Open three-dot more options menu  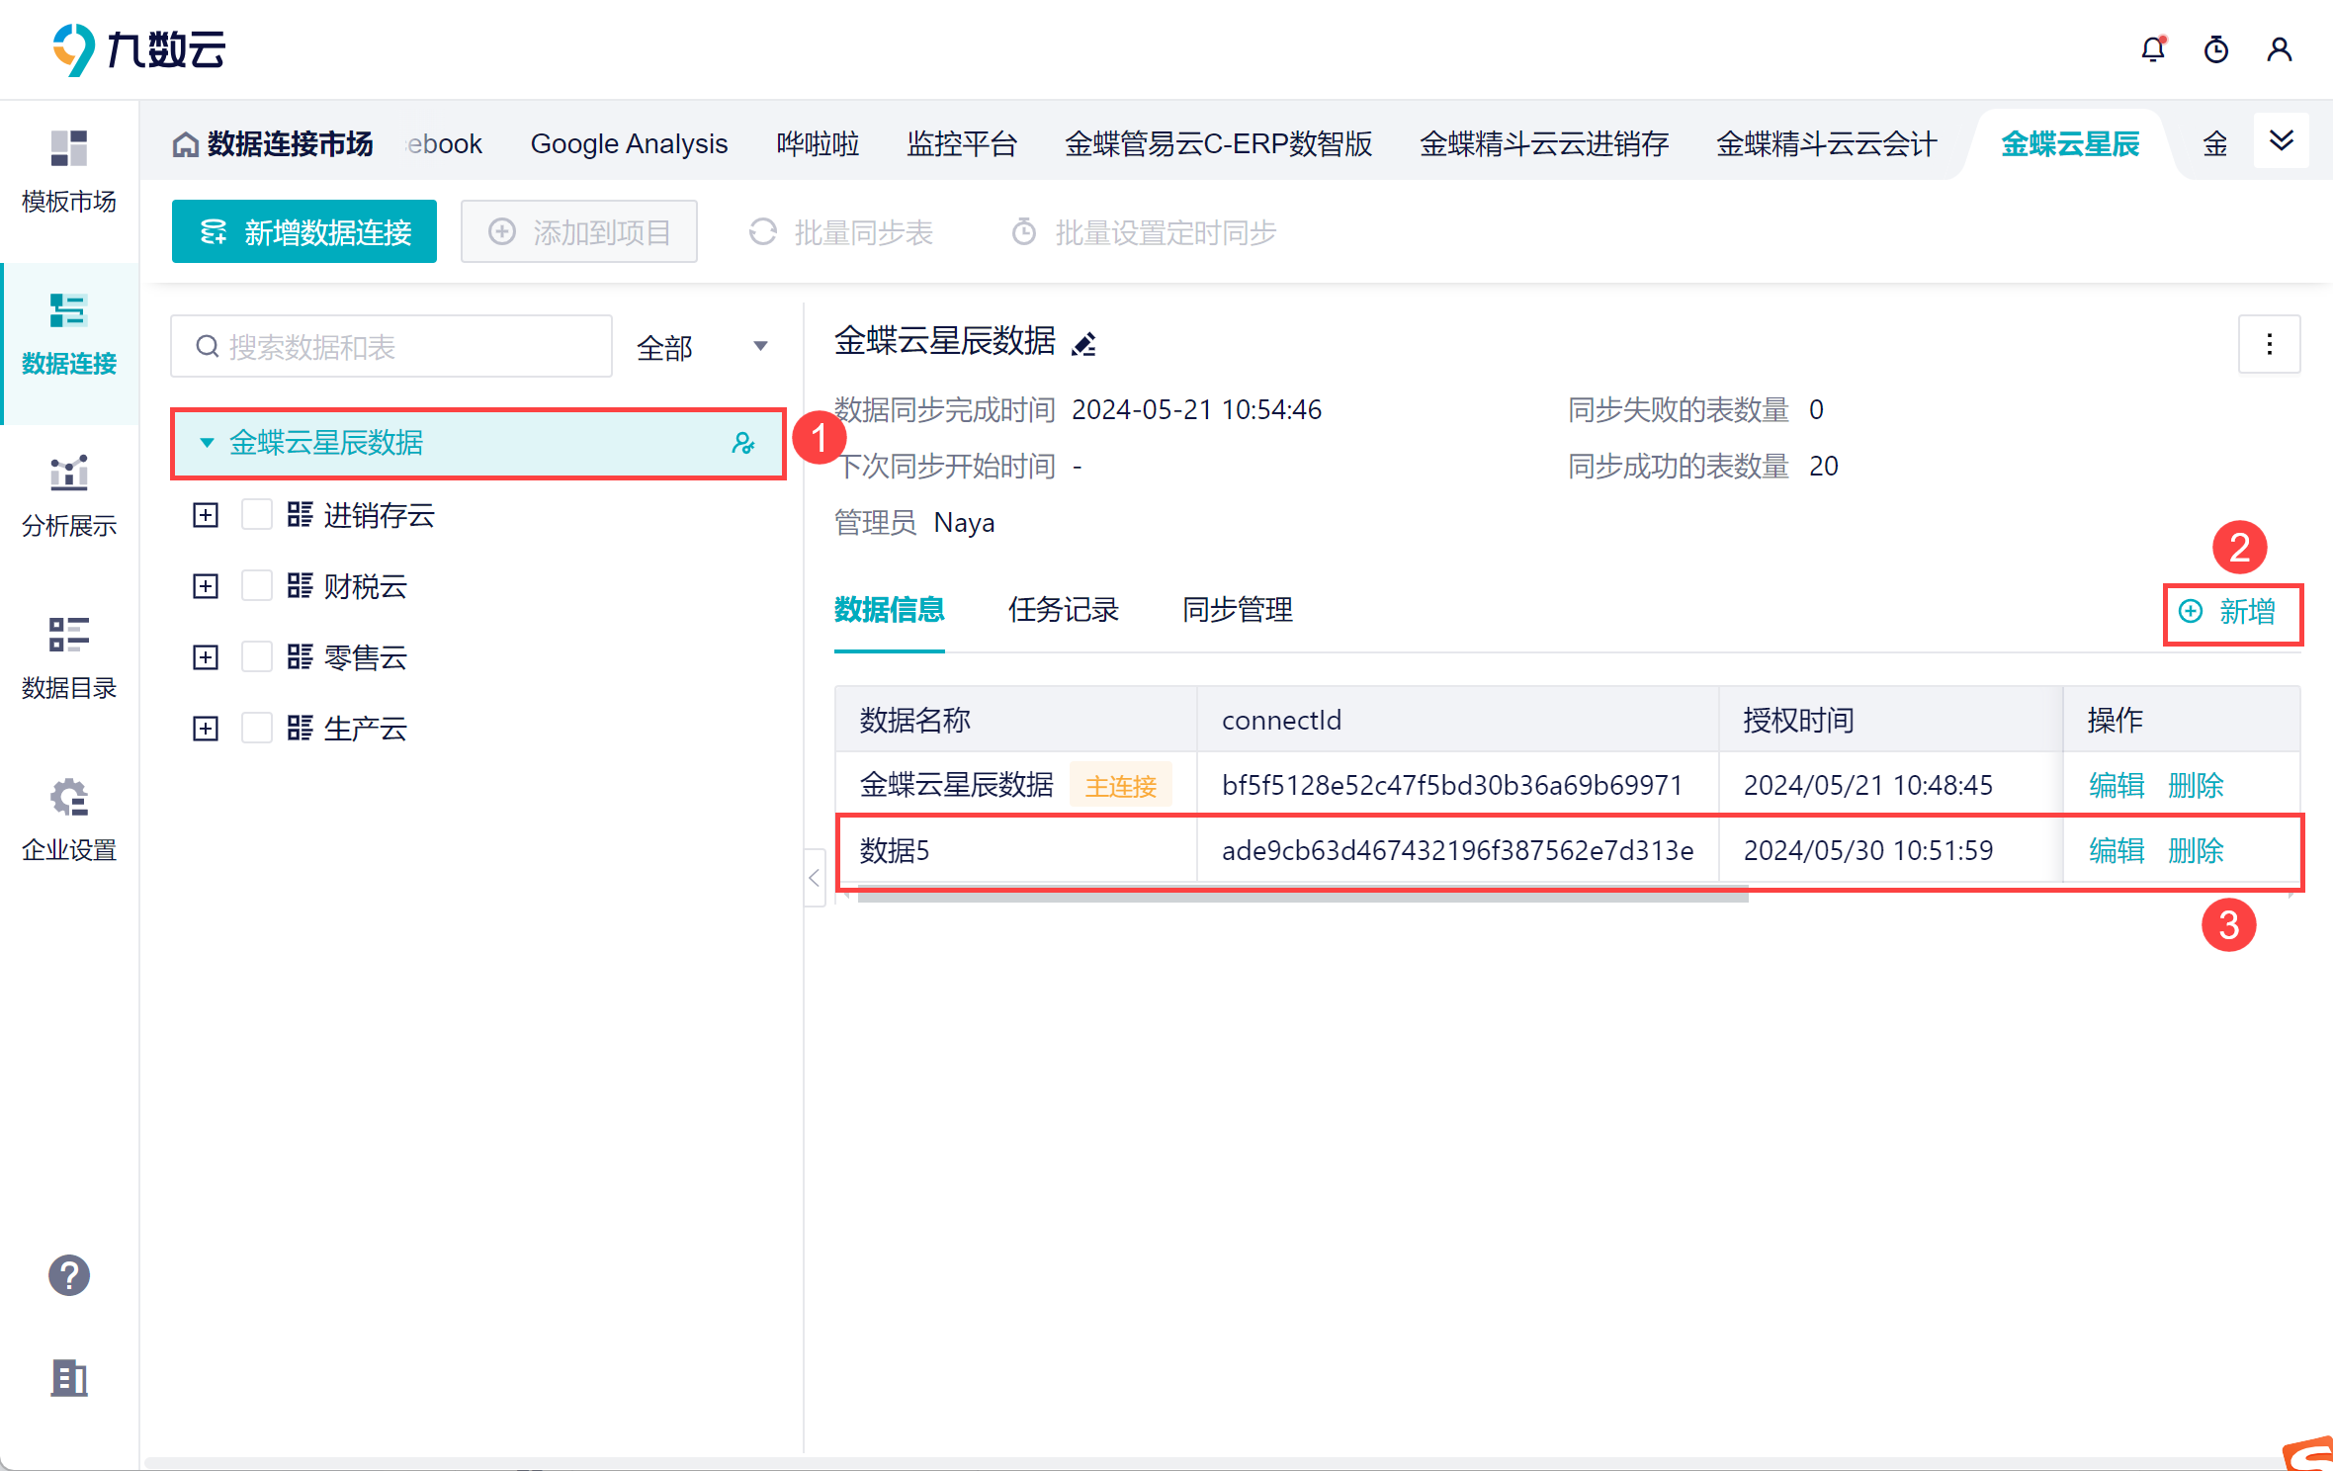coord(2269,344)
